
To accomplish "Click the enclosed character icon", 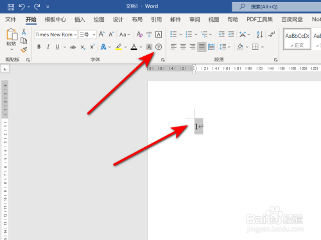I will click(x=159, y=47).
